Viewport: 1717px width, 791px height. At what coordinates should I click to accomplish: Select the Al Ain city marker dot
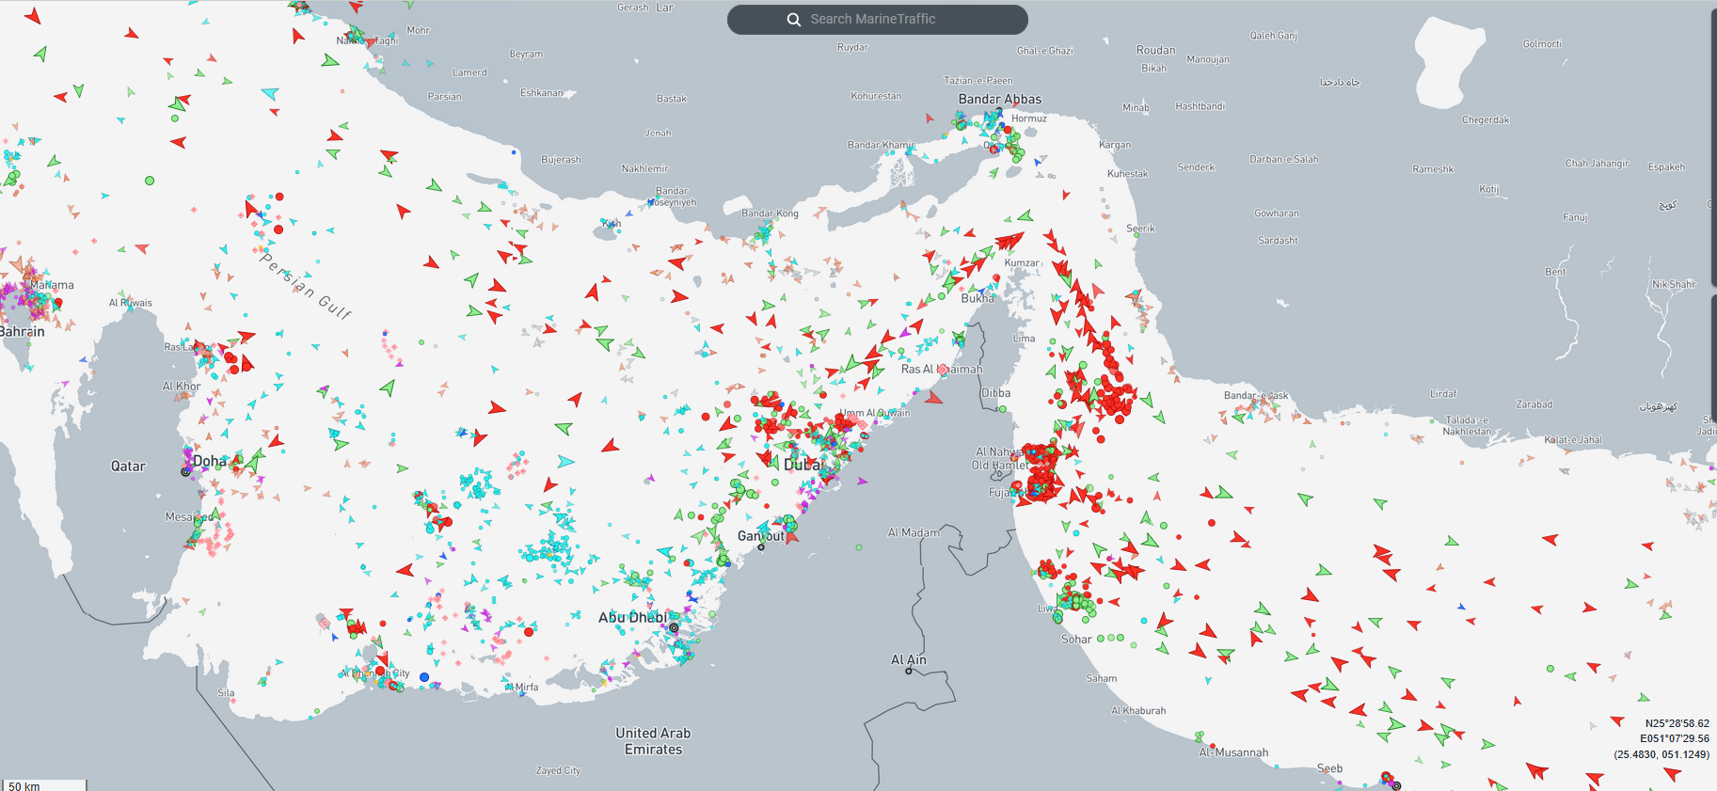pos(909,671)
